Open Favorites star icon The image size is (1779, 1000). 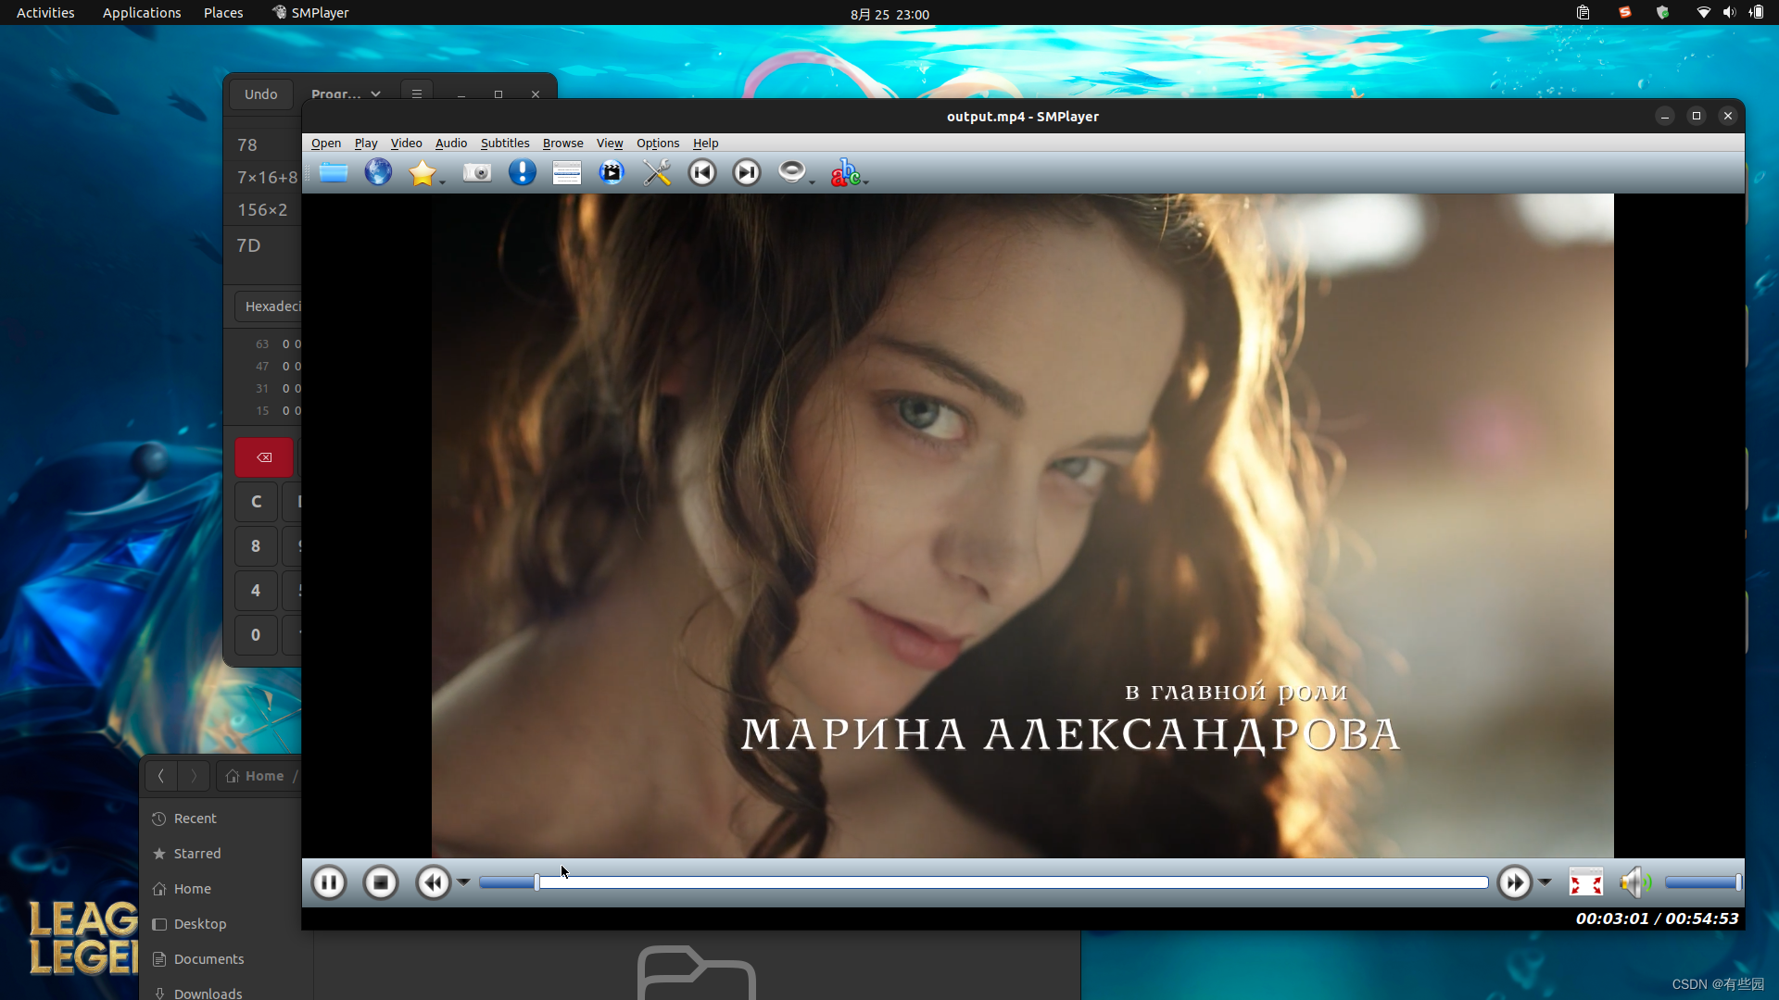(423, 172)
